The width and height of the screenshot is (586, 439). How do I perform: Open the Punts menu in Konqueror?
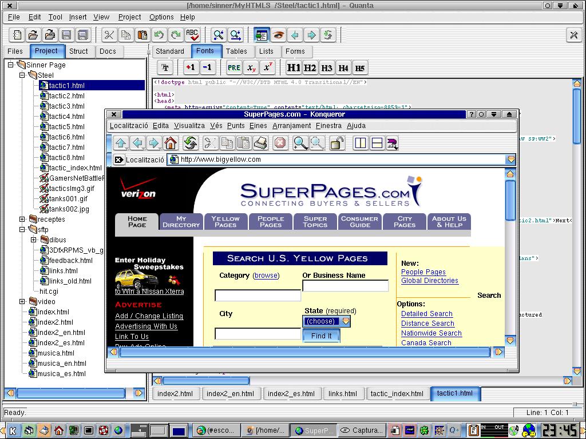point(236,125)
